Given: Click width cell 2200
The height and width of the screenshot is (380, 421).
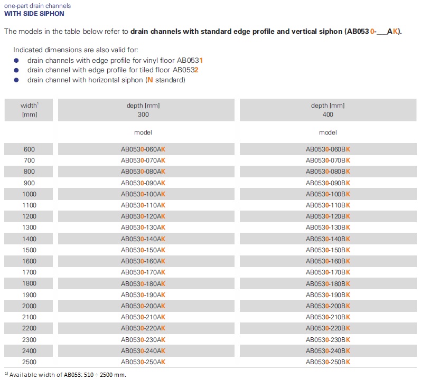Looking at the screenshot, I should tap(29, 328).
